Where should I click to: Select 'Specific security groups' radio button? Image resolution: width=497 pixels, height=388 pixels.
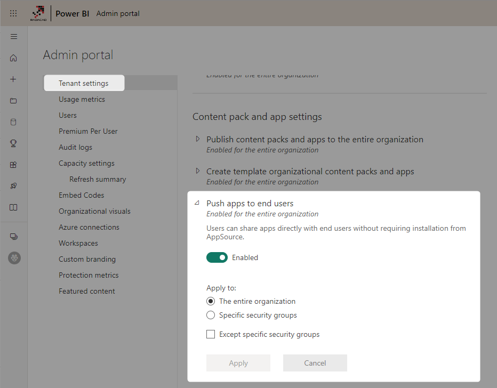(211, 315)
